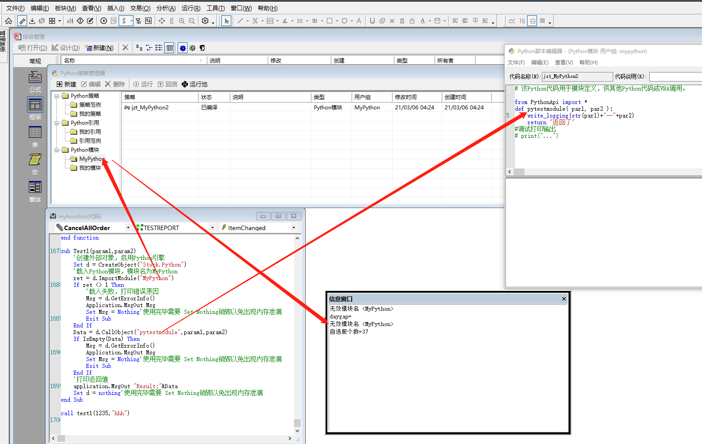Click the 打开(O) button in 综合管理
Image resolution: width=702 pixels, height=444 pixels.
(32, 48)
